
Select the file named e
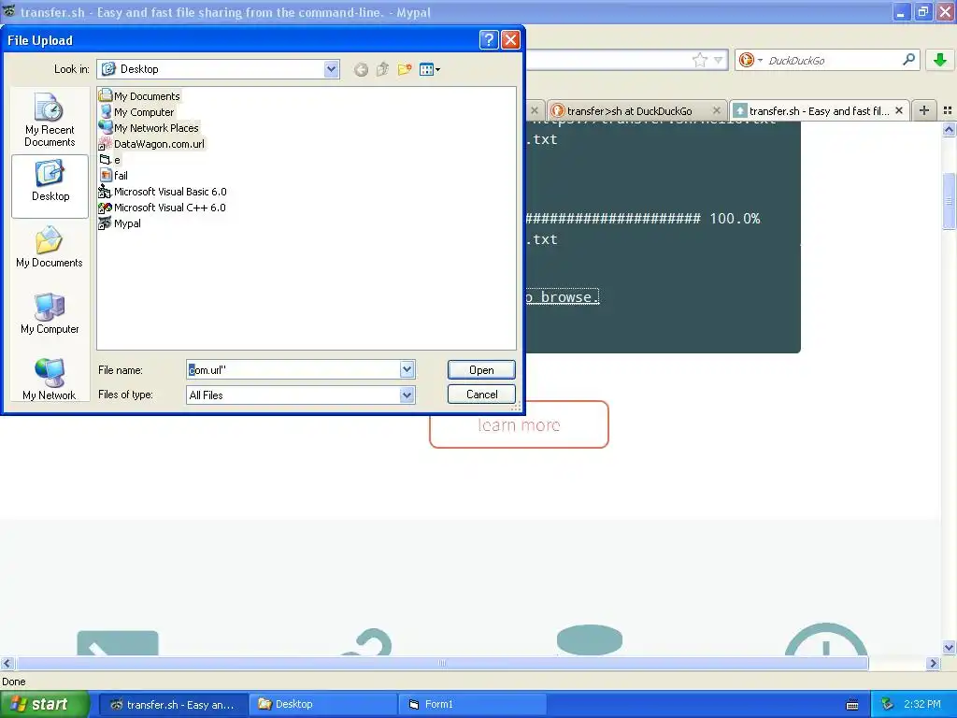pyautogui.click(x=110, y=159)
